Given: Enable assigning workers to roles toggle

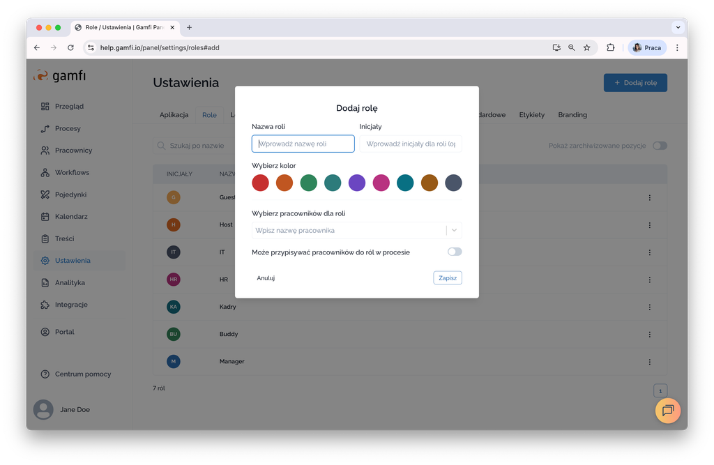Looking at the screenshot, I should click(x=455, y=252).
